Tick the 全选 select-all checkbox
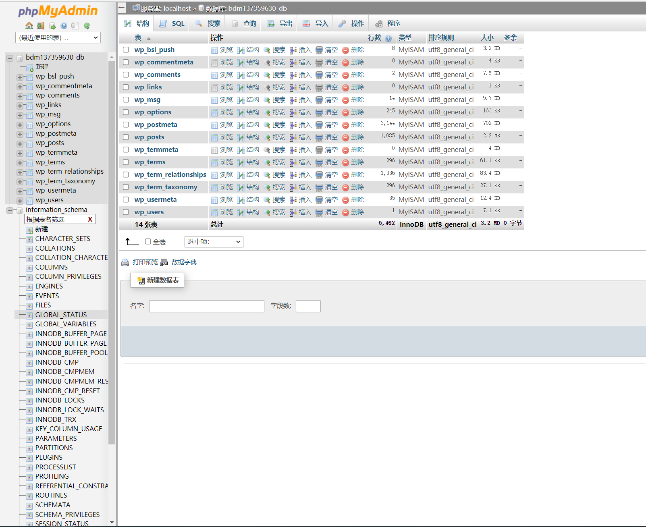 148,241
